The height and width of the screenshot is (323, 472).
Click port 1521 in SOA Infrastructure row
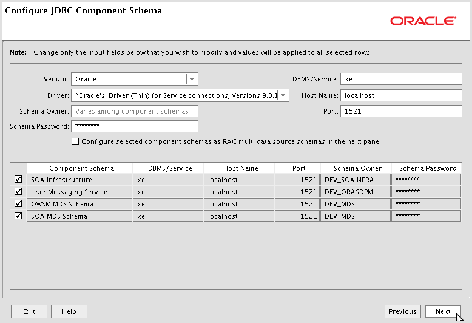297,180
